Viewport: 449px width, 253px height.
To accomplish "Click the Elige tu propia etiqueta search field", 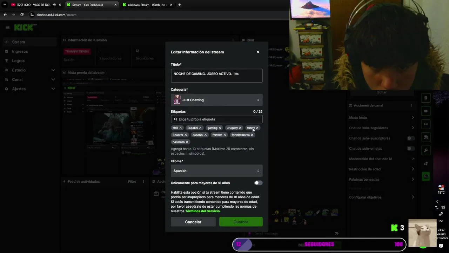I will [216, 119].
